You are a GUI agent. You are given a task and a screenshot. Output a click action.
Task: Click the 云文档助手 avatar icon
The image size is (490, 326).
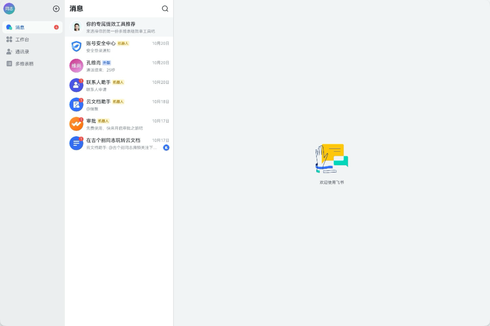[76, 105]
